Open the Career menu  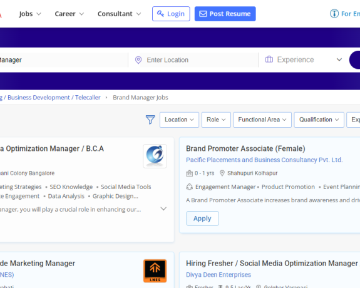click(69, 14)
